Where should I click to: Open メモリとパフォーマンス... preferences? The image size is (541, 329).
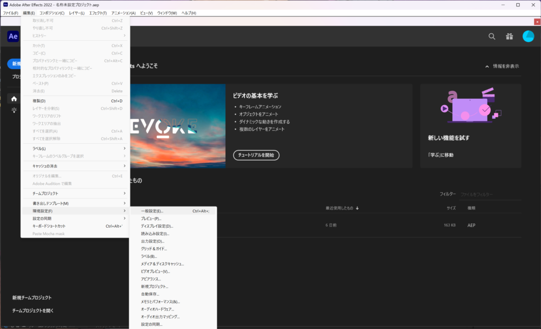pyautogui.click(x=173, y=302)
